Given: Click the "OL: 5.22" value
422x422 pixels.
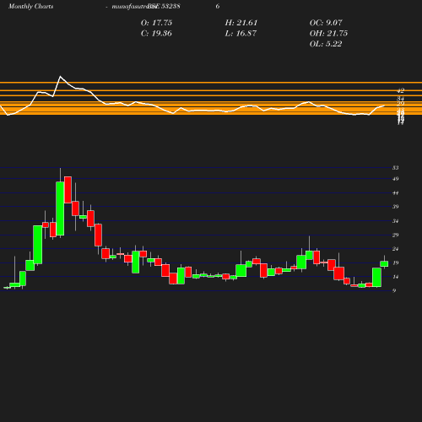Looking at the screenshot, I should point(326,44).
